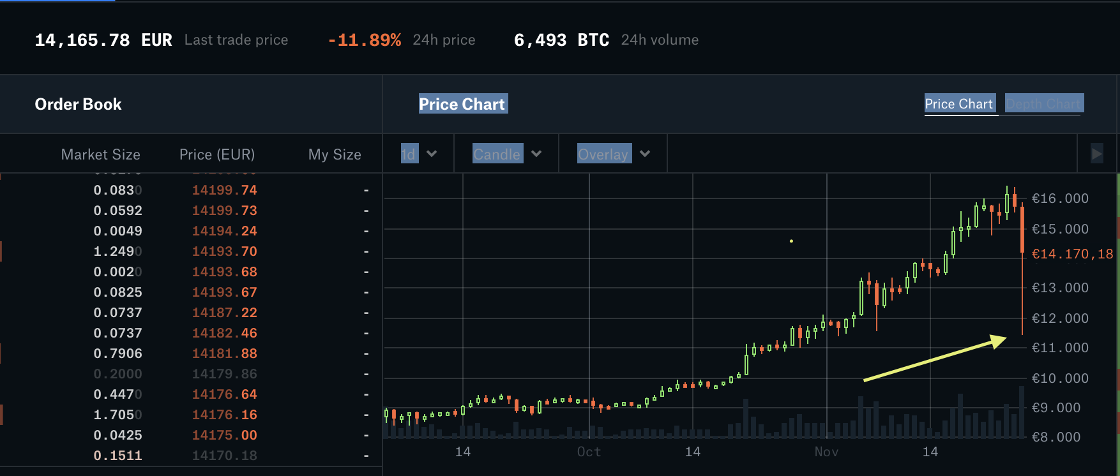Viewport: 1120px width, 476px height.
Task: Expand the Overlay options dropdown
Action: point(612,153)
